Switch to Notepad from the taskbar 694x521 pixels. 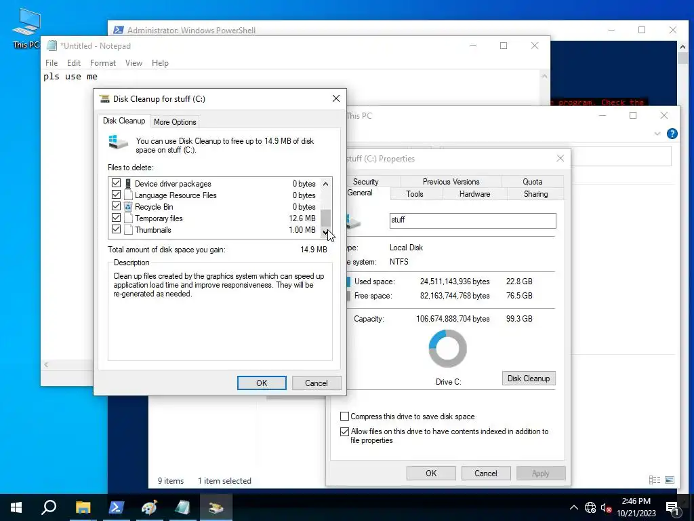(182, 507)
